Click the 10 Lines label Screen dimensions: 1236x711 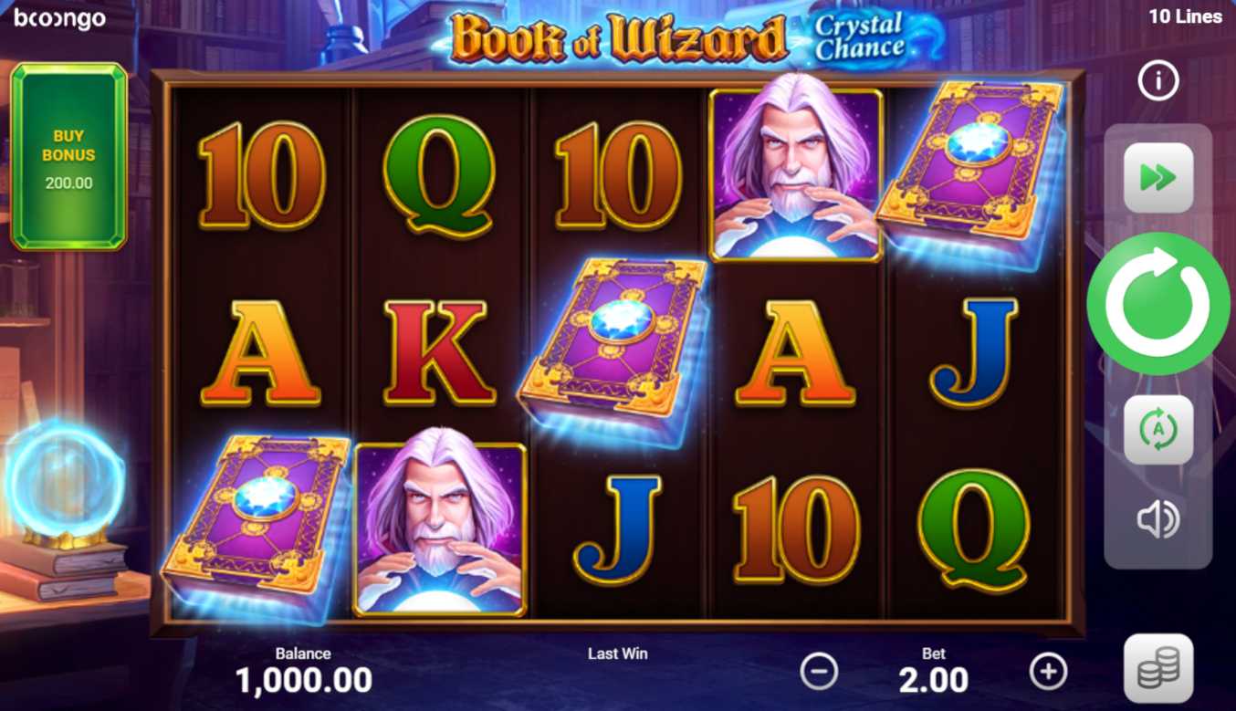pyautogui.click(x=1185, y=16)
